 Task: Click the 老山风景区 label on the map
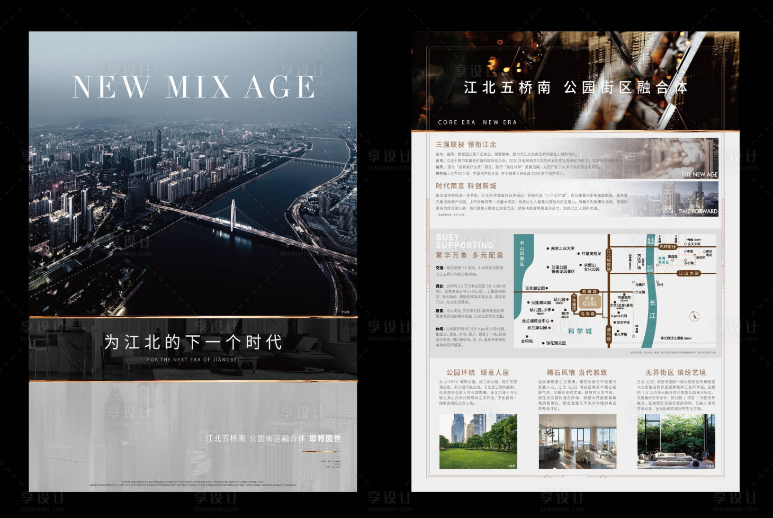pos(522,254)
